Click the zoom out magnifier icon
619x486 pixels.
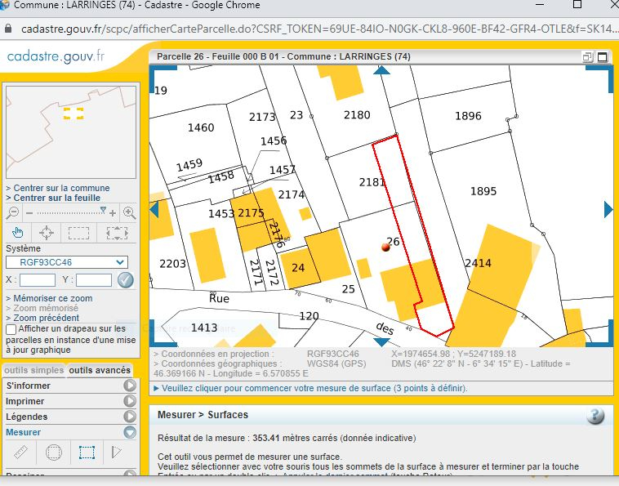(12, 213)
